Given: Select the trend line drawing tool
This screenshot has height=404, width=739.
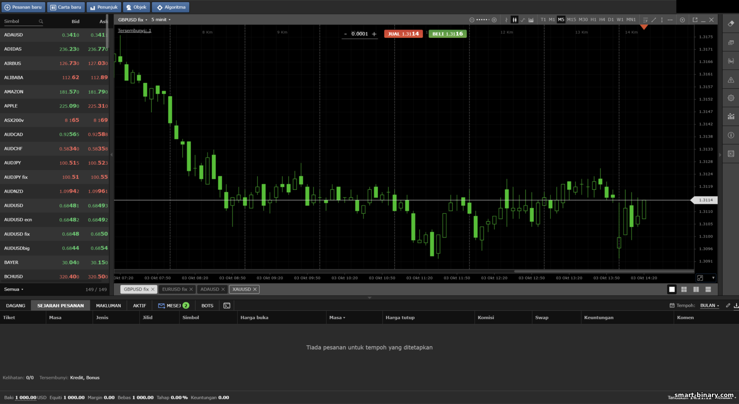Looking at the screenshot, I should pos(654,20).
